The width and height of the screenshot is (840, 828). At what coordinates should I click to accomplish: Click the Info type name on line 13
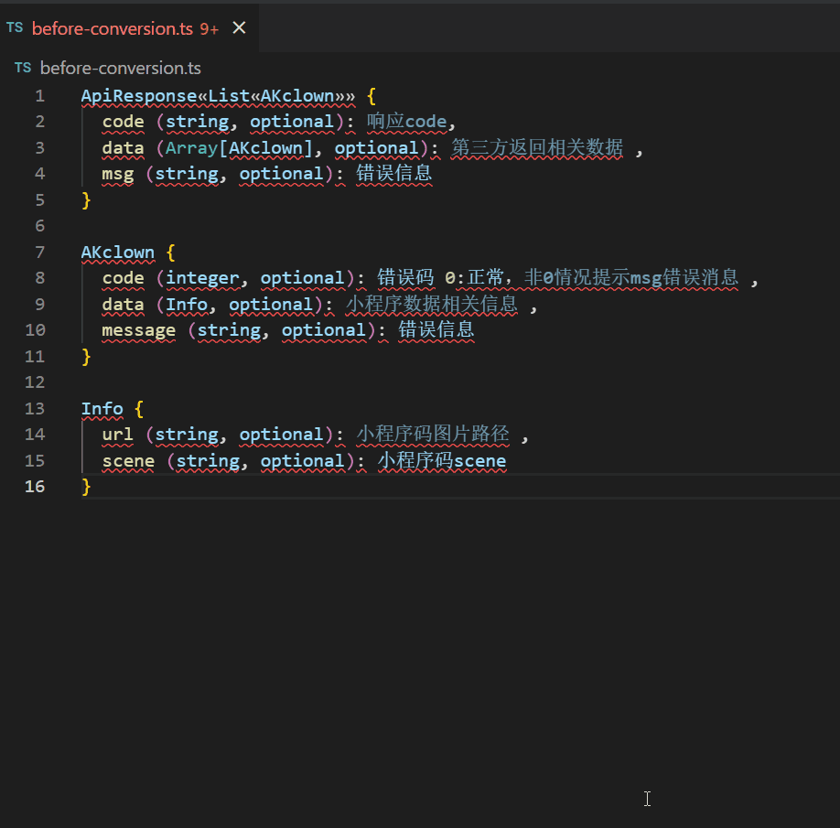coord(102,409)
